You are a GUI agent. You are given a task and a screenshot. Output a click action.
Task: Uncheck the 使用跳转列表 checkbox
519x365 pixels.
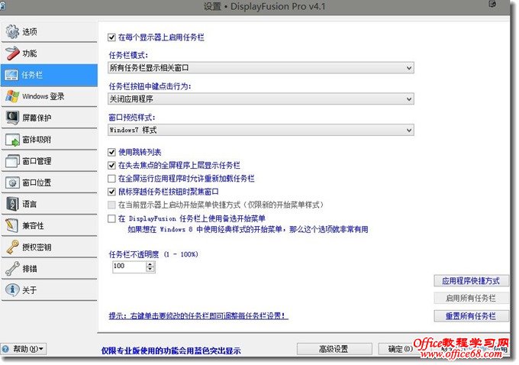111,152
